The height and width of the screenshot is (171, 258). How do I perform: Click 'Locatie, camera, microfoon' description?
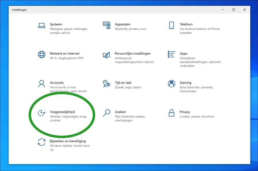click(197, 116)
